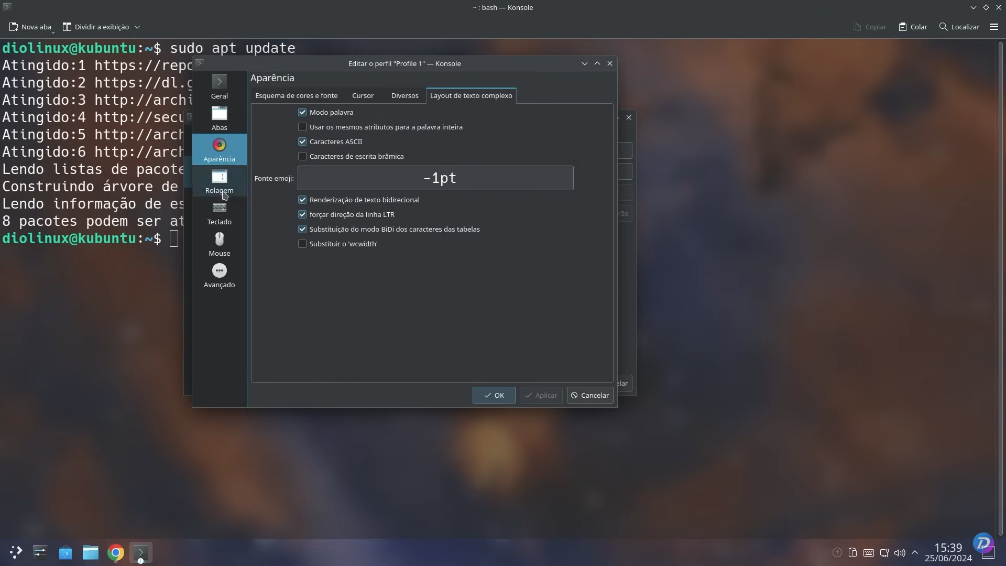Open the Mouse settings section
This screenshot has width=1006, height=566.
[219, 244]
